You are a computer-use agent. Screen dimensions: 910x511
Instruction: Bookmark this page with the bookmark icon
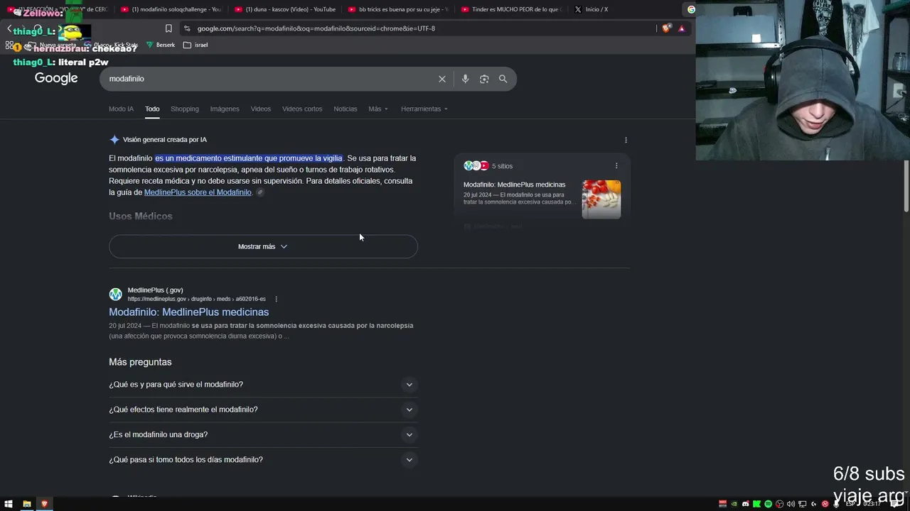(x=168, y=28)
